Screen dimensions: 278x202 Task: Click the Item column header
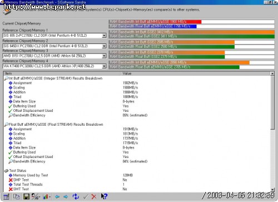pos(62,73)
